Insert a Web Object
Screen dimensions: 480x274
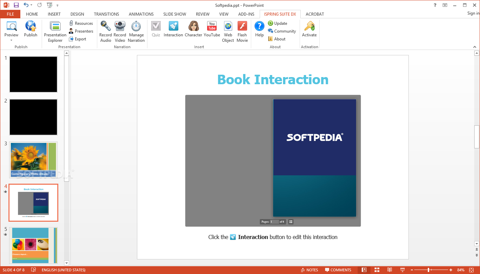(228, 32)
